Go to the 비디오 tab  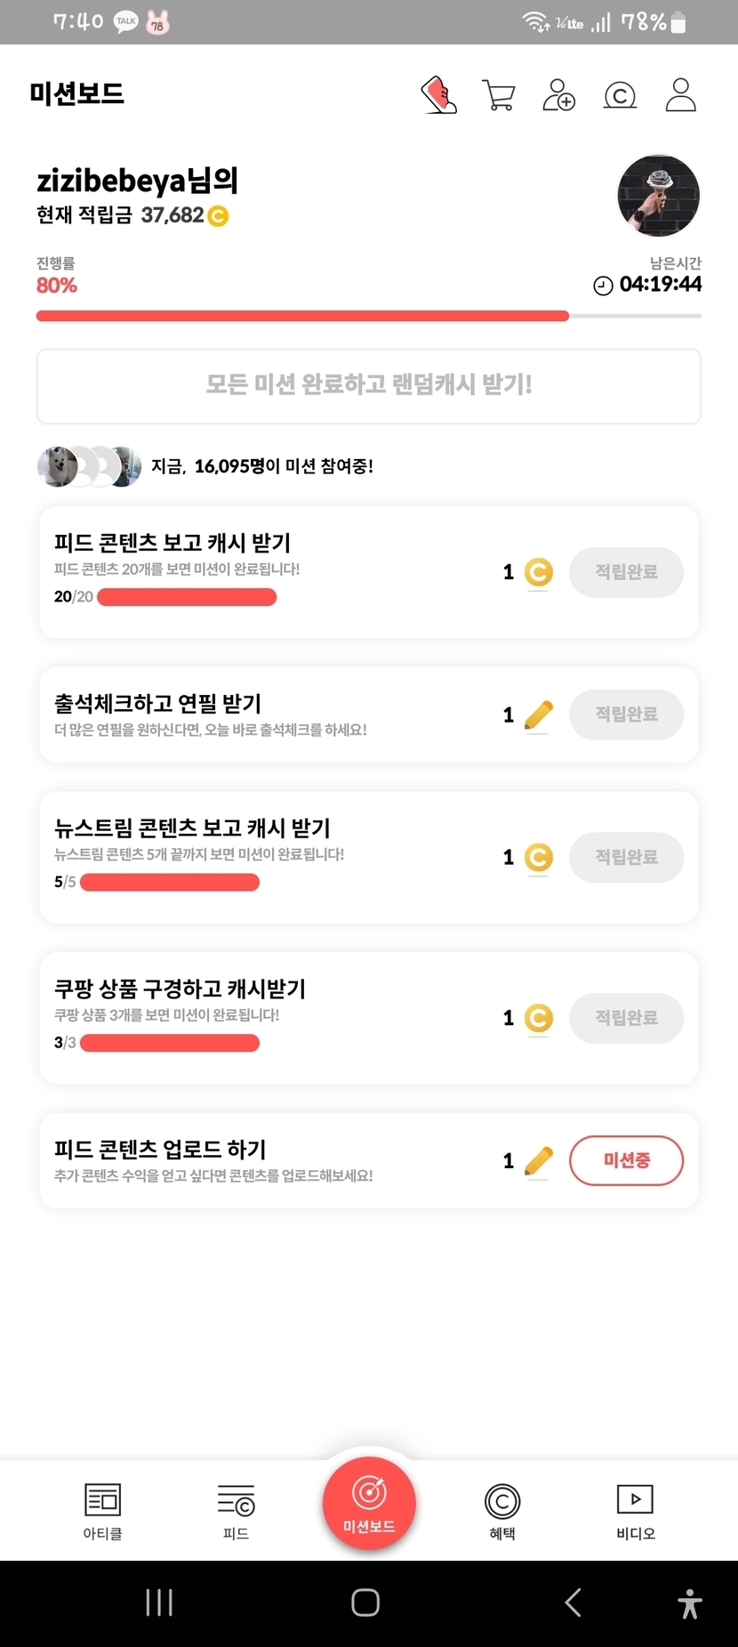point(635,1510)
